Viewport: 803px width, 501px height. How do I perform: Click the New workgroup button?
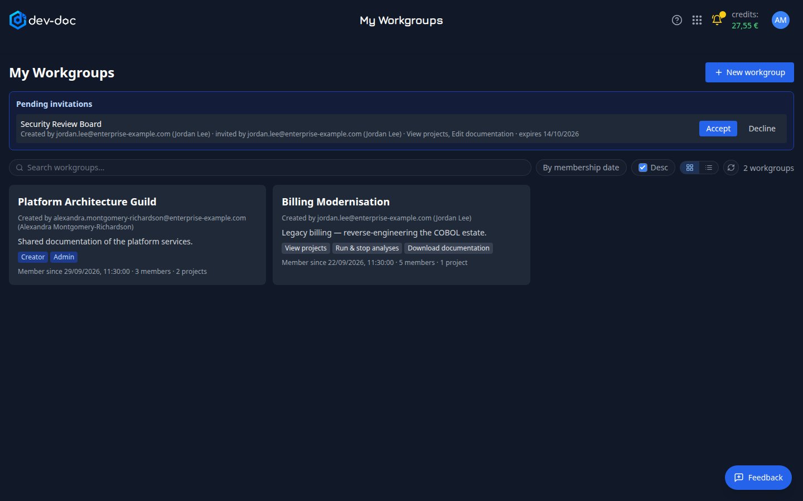749,72
